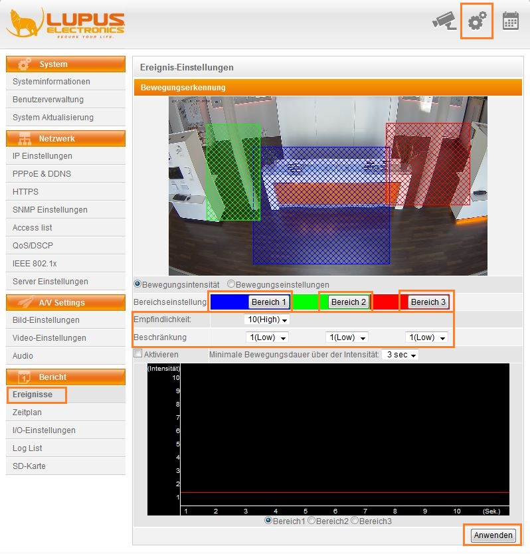Image resolution: width=530 pixels, height=554 pixels.
Task: Open the Empfindlichkeit 10(High) dropdown
Action: point(267,320)
